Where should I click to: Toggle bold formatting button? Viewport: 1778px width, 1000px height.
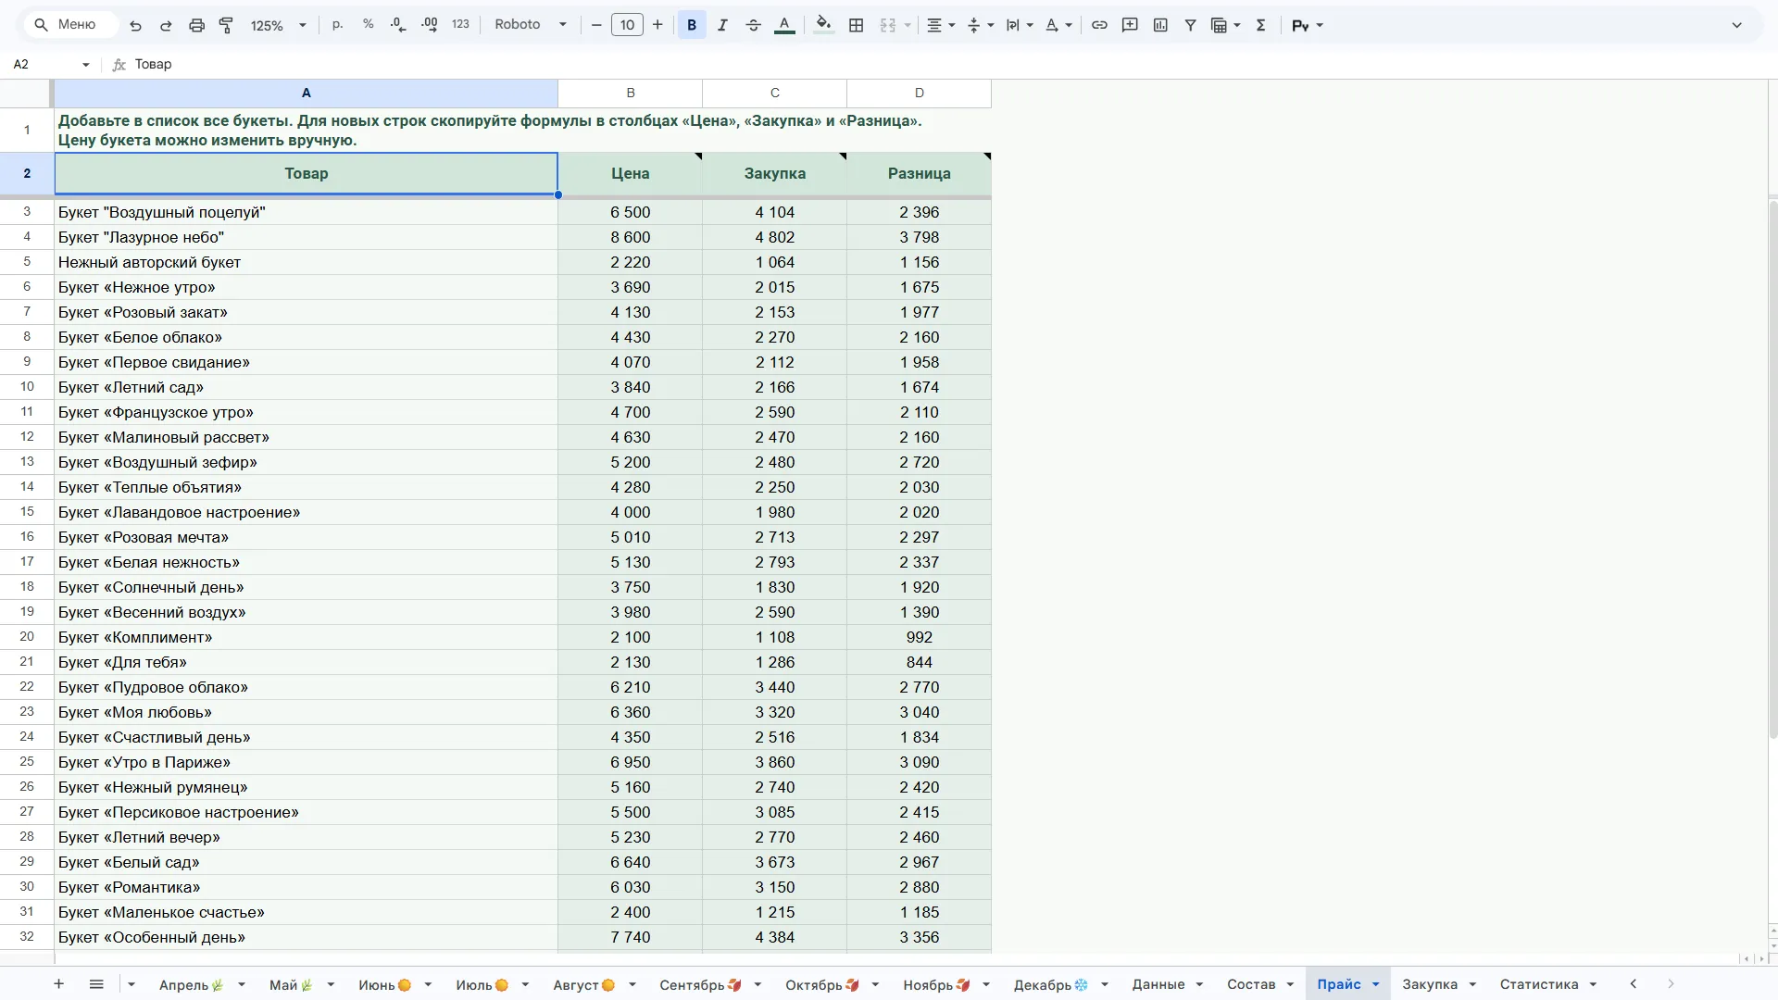tap(692, 25)
